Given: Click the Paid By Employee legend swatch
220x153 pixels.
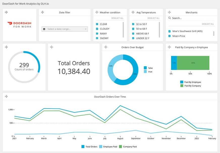Looking at the screenshot, I should click(x=182, y=82).
